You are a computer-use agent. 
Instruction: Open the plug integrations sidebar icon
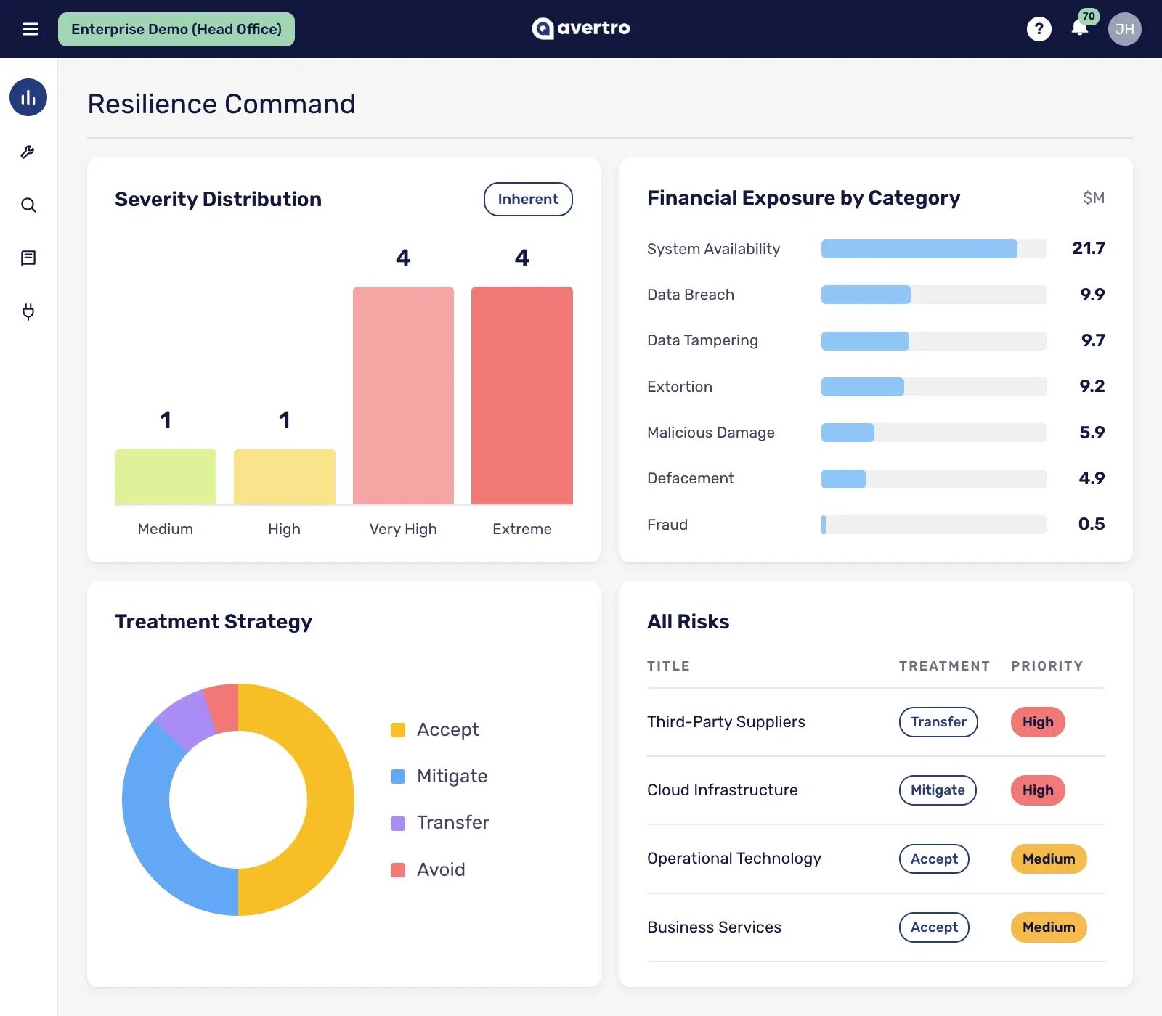click(28, 312)
